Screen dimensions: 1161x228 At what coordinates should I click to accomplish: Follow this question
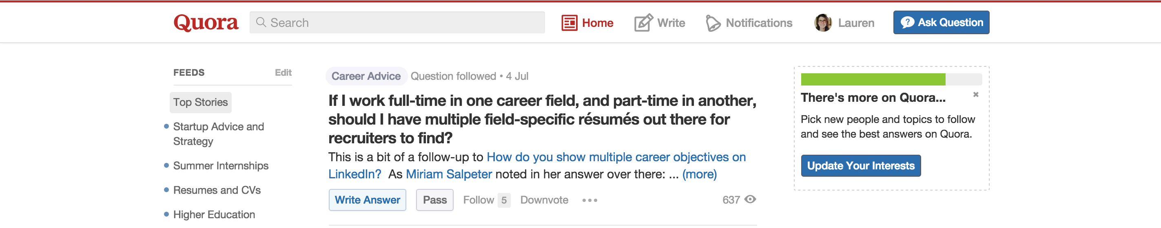tap(478, 200)
